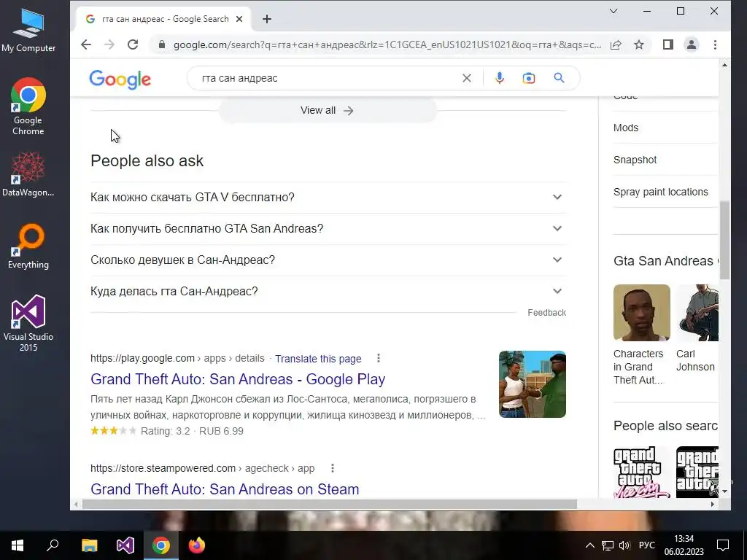
Task: Open the Windows Start menu
Action: pyautogui.click(x=18, y=545)
